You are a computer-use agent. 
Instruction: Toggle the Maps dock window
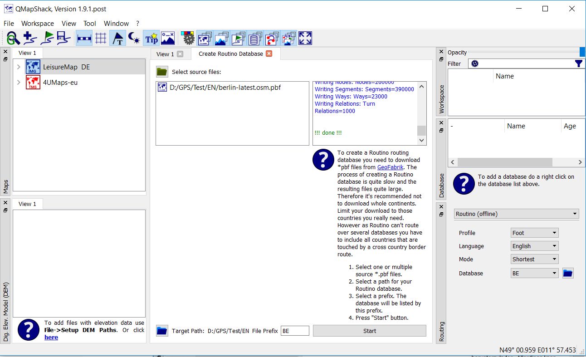[205, 38]
